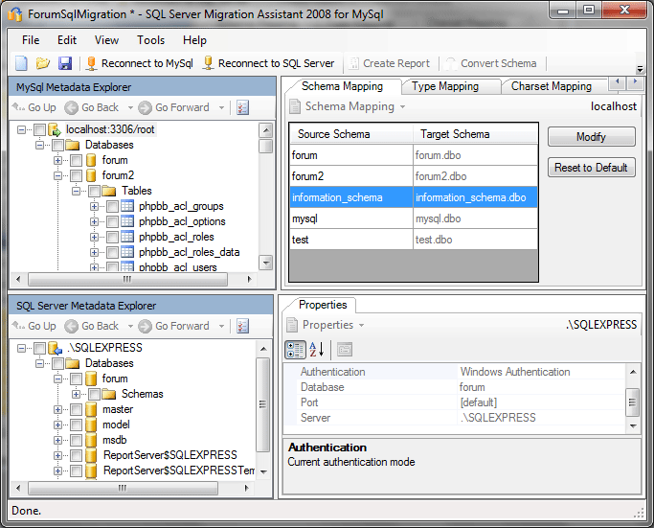Click the New Project toolbar icon
This screenshot has width=654, height=528.
click(21, 63)
